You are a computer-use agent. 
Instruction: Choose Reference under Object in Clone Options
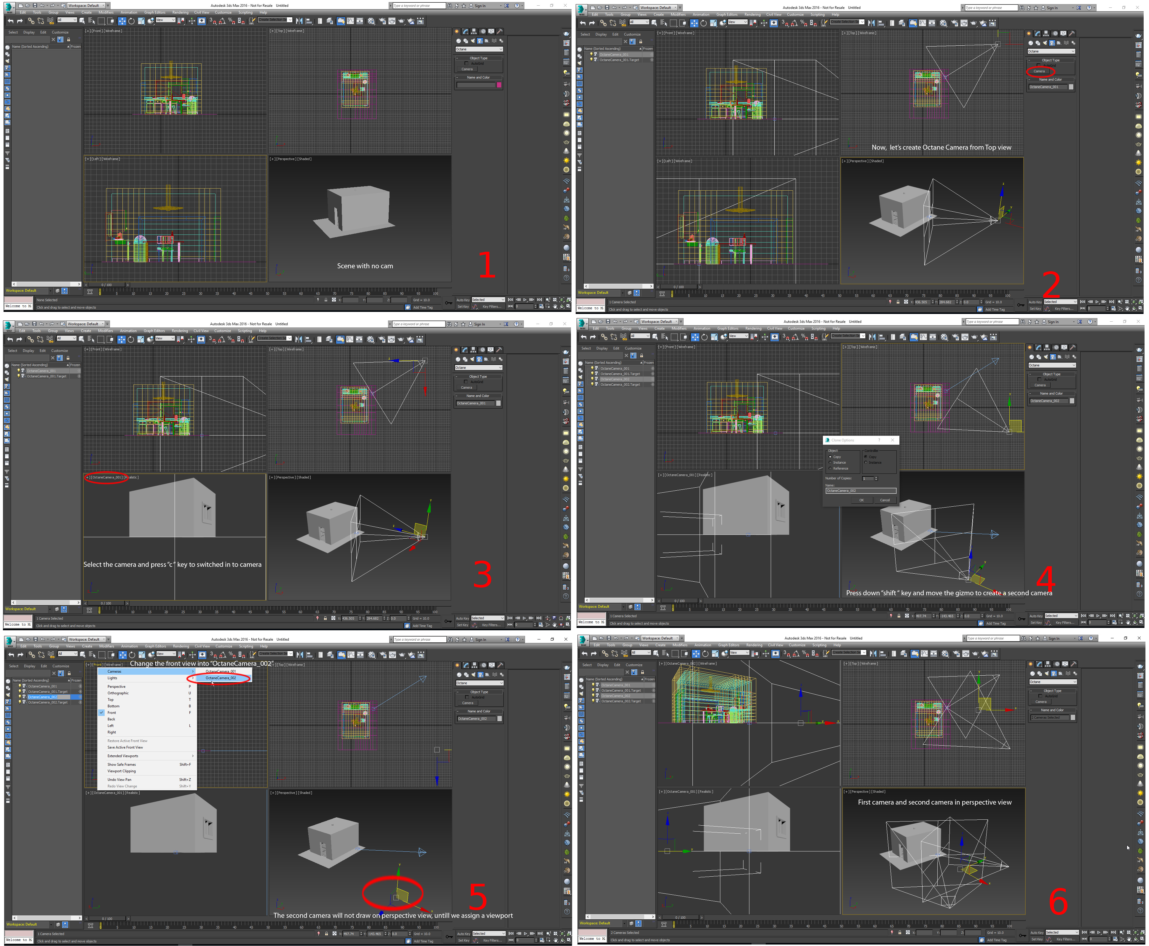[838, 468]
